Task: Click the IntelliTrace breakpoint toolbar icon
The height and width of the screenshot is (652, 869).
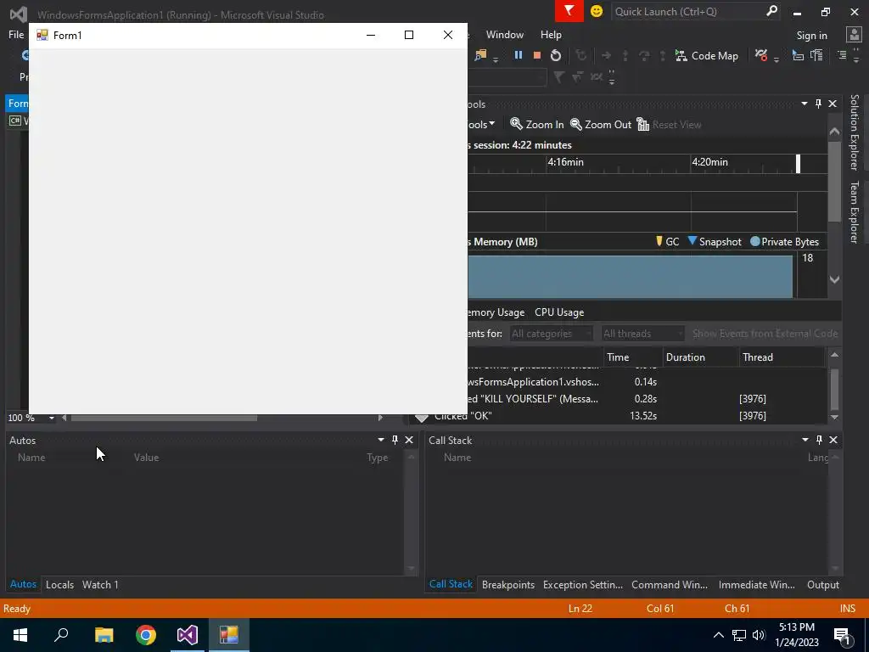Action: pos(761,55)
